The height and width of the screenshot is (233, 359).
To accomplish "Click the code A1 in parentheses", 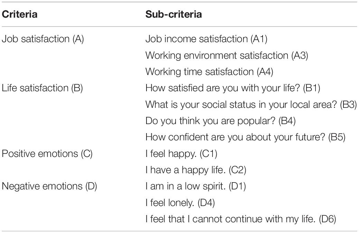I will pyautogui.click(x=259, y=39).
